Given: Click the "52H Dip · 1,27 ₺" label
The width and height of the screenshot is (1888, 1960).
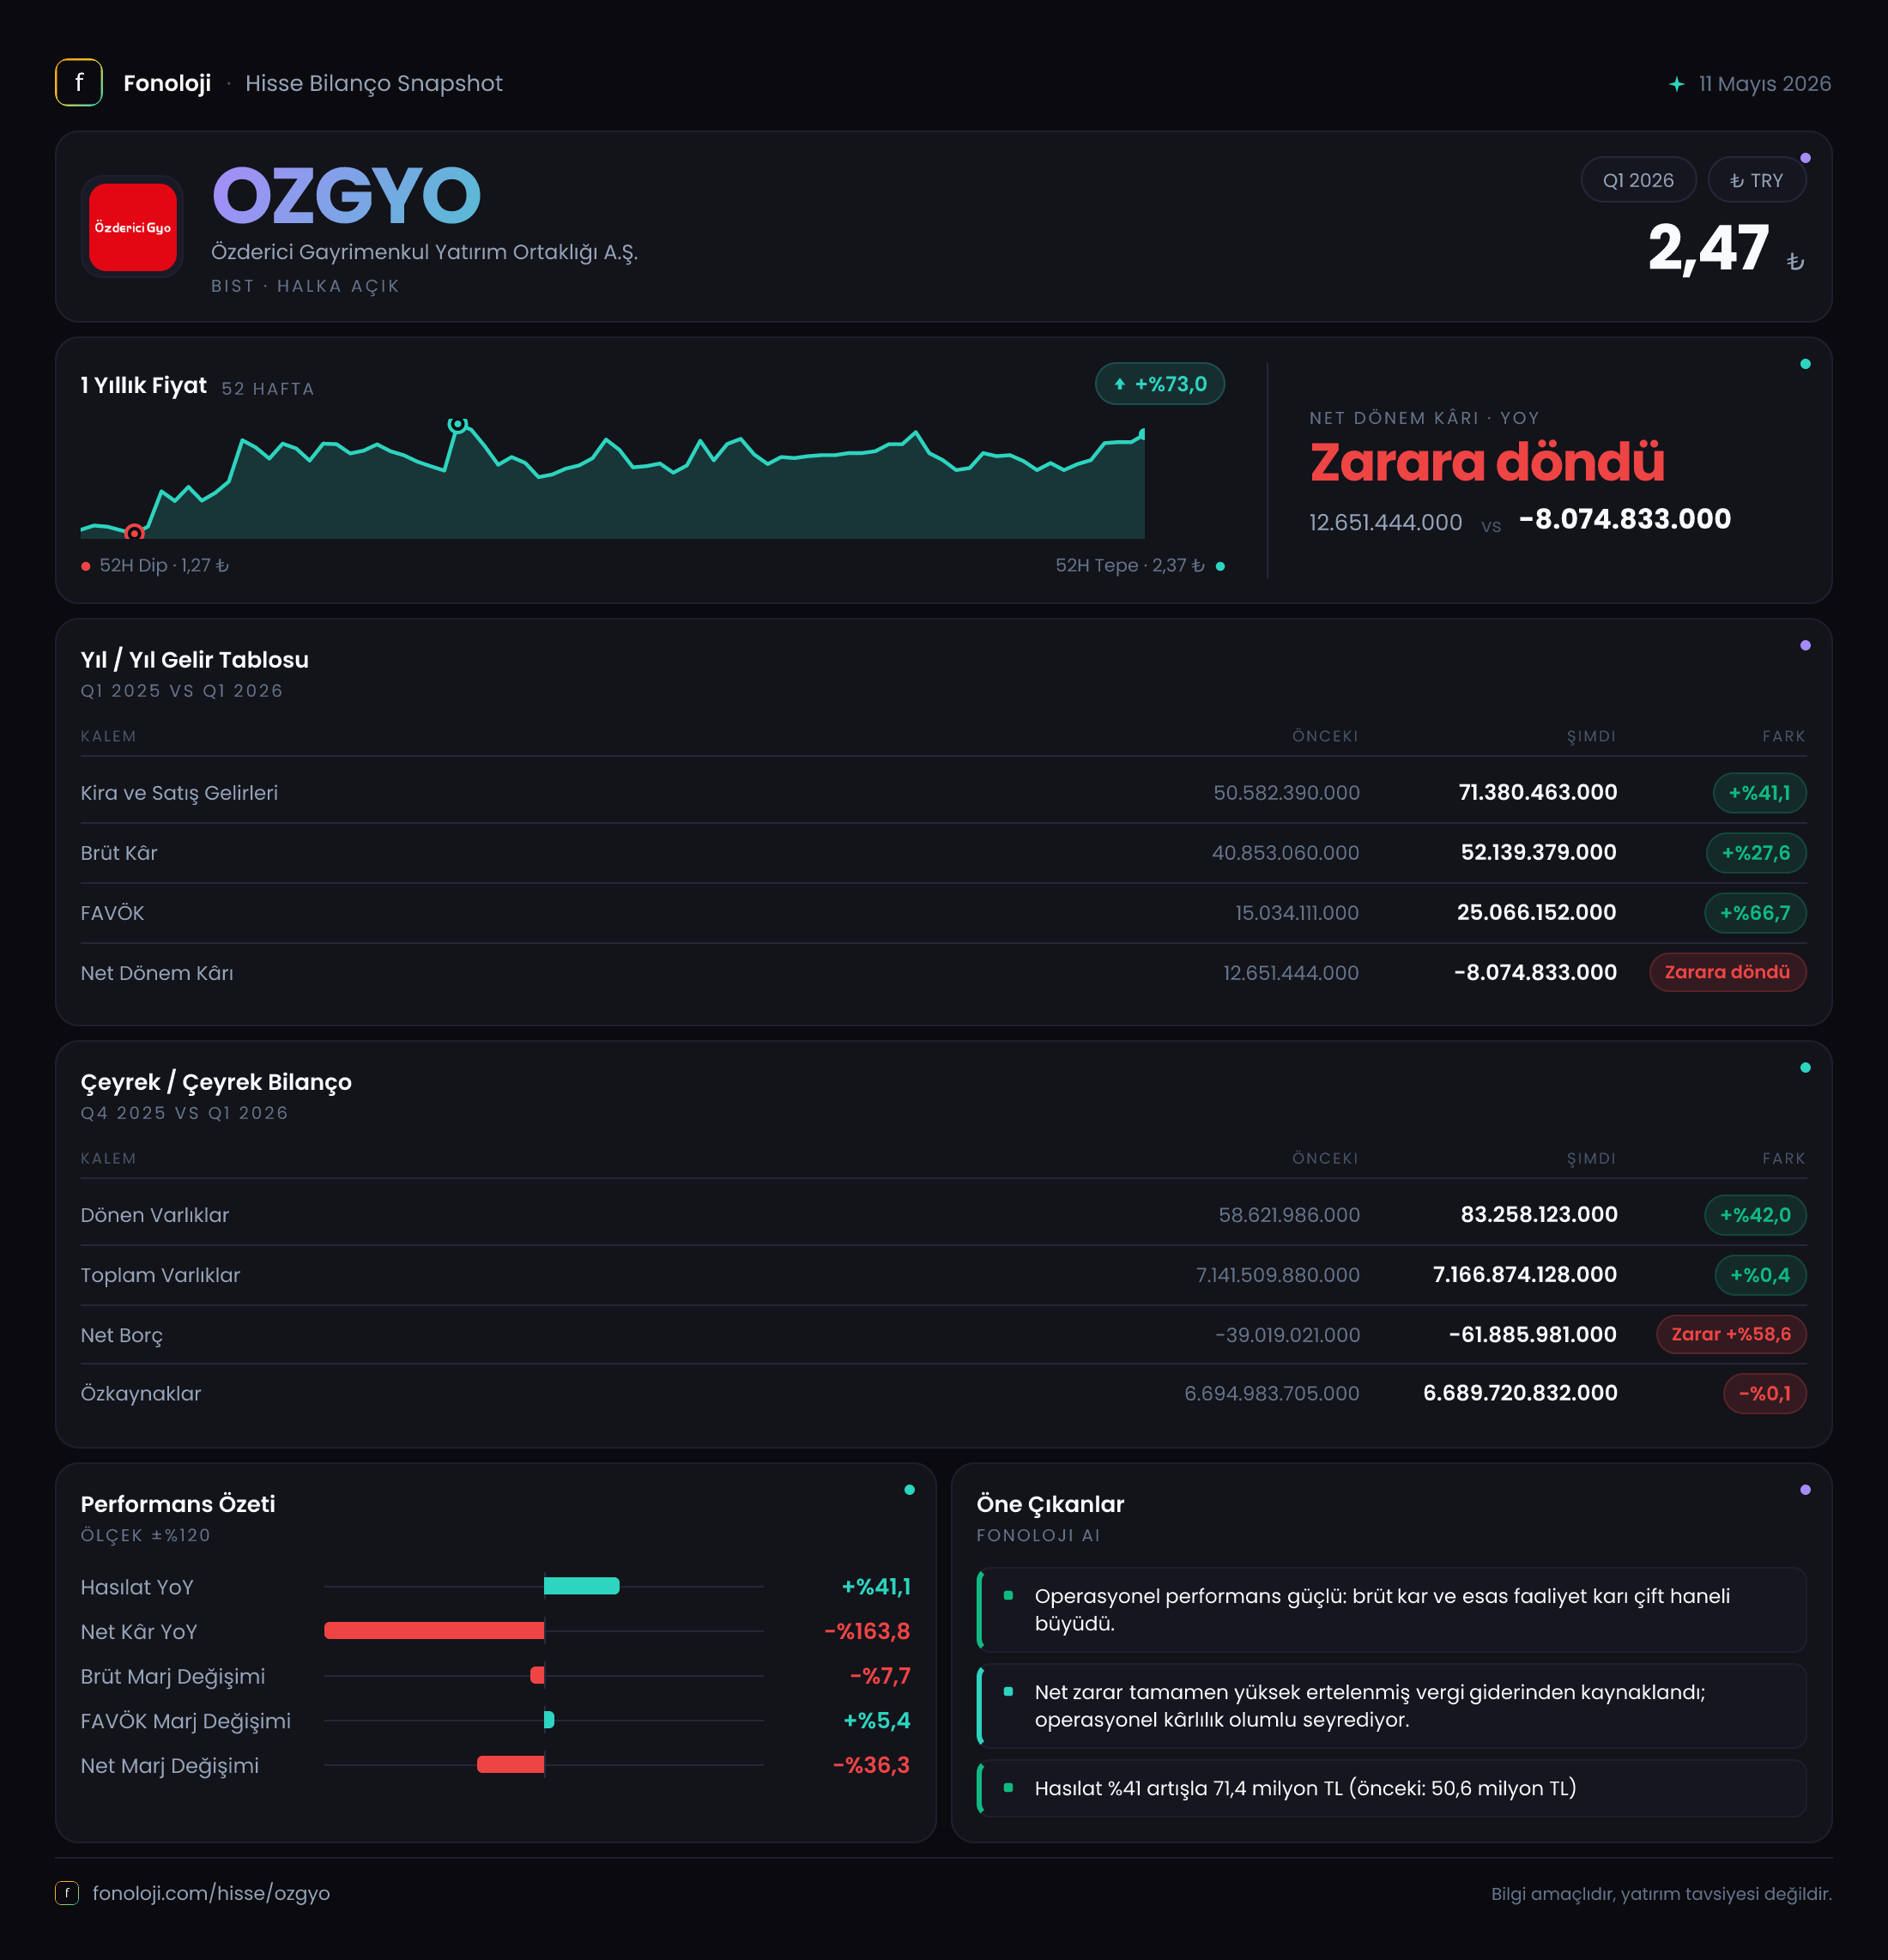Looking at the screenshot, I should click(164, 566).
